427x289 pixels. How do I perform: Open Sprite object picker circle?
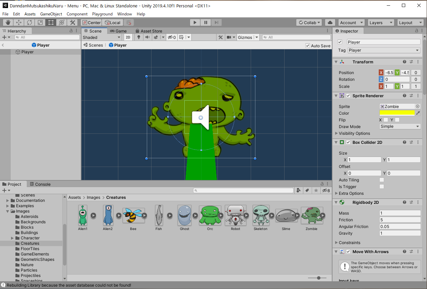pos(418,106)
